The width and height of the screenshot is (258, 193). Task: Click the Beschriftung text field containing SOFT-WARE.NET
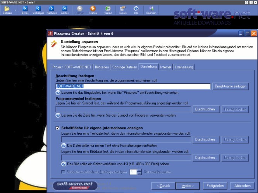point(133,86)
